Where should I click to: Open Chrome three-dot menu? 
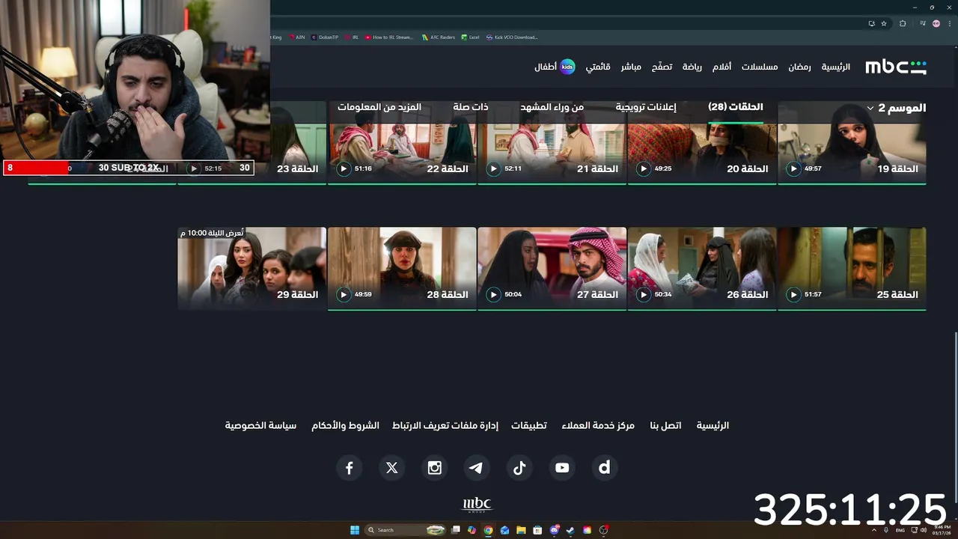coord(949,23)
